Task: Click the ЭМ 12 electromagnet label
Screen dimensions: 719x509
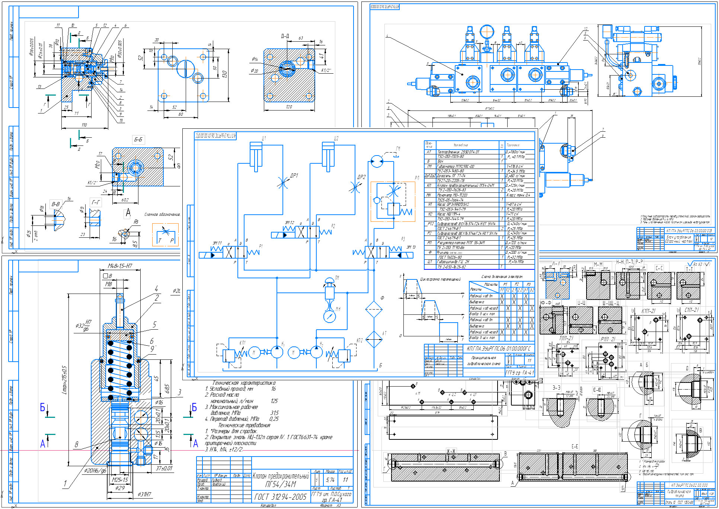Action: click(290, 223)
